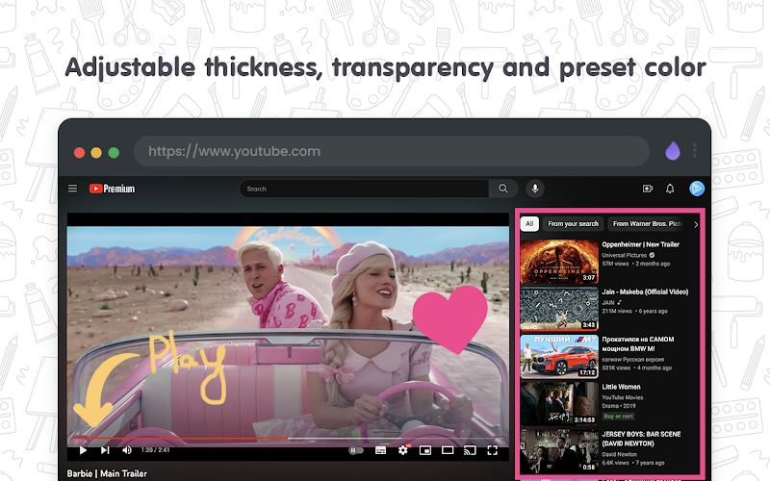Open Jain - Makeba (Official Video) title

pyautogui.click(x=645, y=291)
